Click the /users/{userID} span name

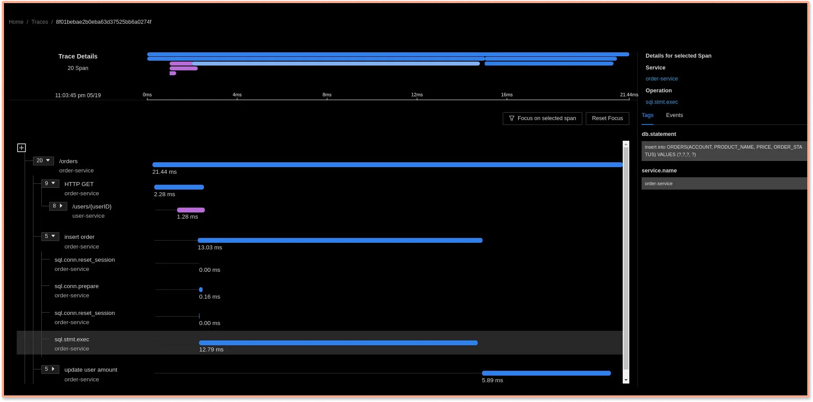click(92, 207)
